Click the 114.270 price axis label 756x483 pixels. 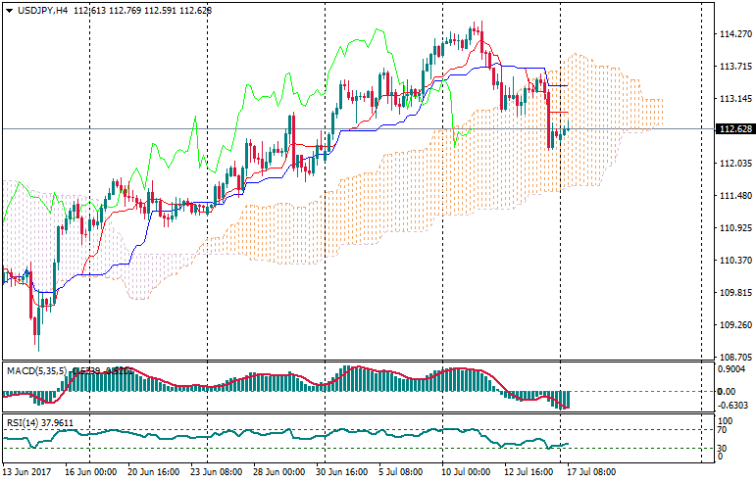[x=733, y=34]
